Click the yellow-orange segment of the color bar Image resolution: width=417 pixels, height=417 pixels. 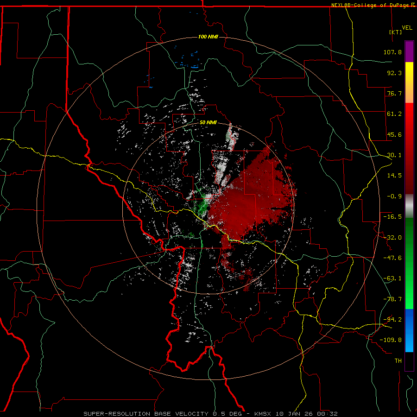(x=409, y=82)
